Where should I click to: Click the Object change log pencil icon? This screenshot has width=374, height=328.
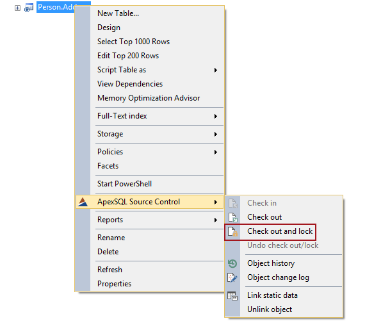[x=232, y=277]
